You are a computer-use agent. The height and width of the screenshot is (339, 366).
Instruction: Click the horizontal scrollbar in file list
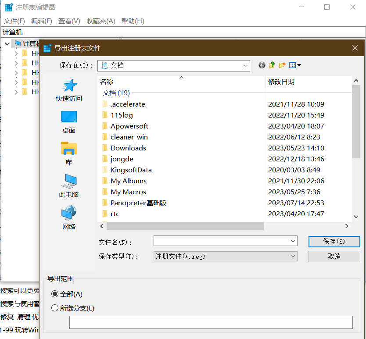185,226
